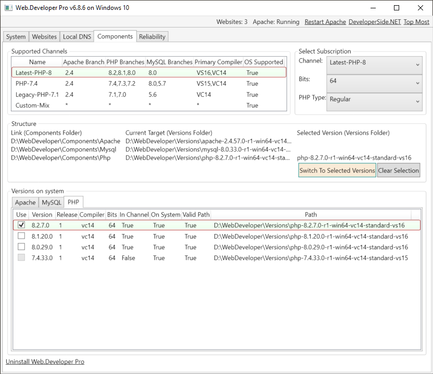This screenshot has width=433, height=374.
Task: Click the mysql-8.0.33.0 current target path
Action: 208,149
